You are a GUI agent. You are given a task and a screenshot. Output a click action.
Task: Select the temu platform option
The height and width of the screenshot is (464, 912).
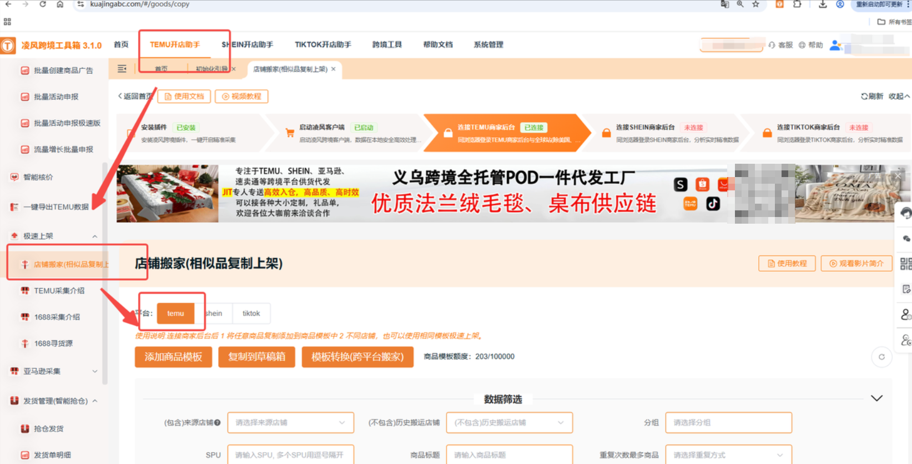175,313
